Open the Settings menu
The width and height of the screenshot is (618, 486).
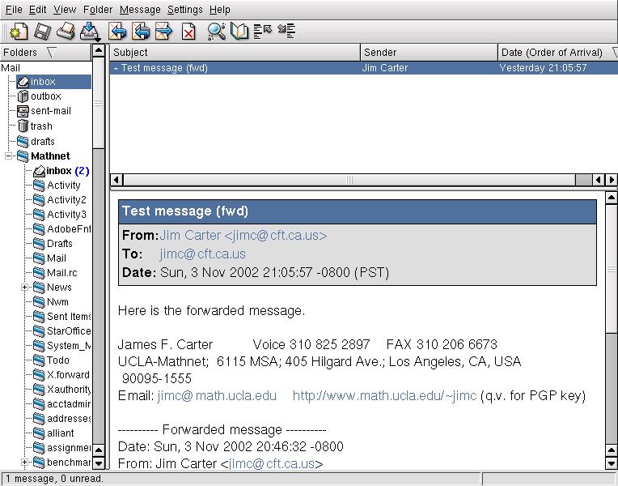[185, 10]
